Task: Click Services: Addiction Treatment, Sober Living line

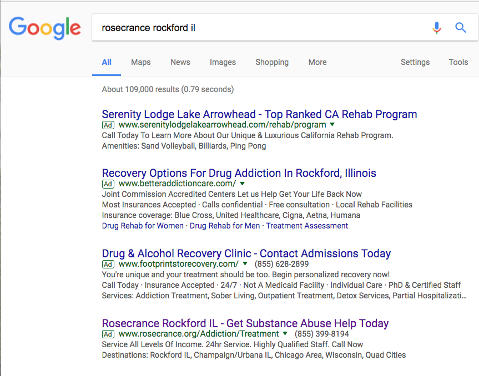Action: pyautogui.click(x=284, y=296)
